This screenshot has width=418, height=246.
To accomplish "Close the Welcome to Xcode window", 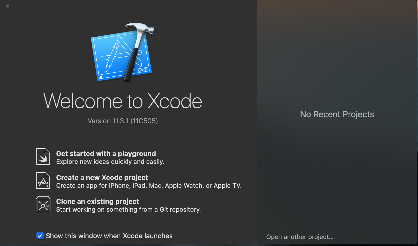I will (x=8, y=6).
